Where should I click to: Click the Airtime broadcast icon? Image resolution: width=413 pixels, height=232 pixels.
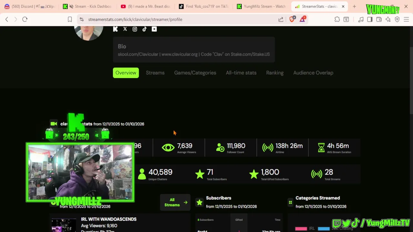267,148
